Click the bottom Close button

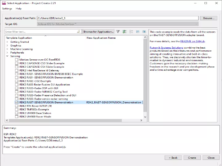(211, 158)
